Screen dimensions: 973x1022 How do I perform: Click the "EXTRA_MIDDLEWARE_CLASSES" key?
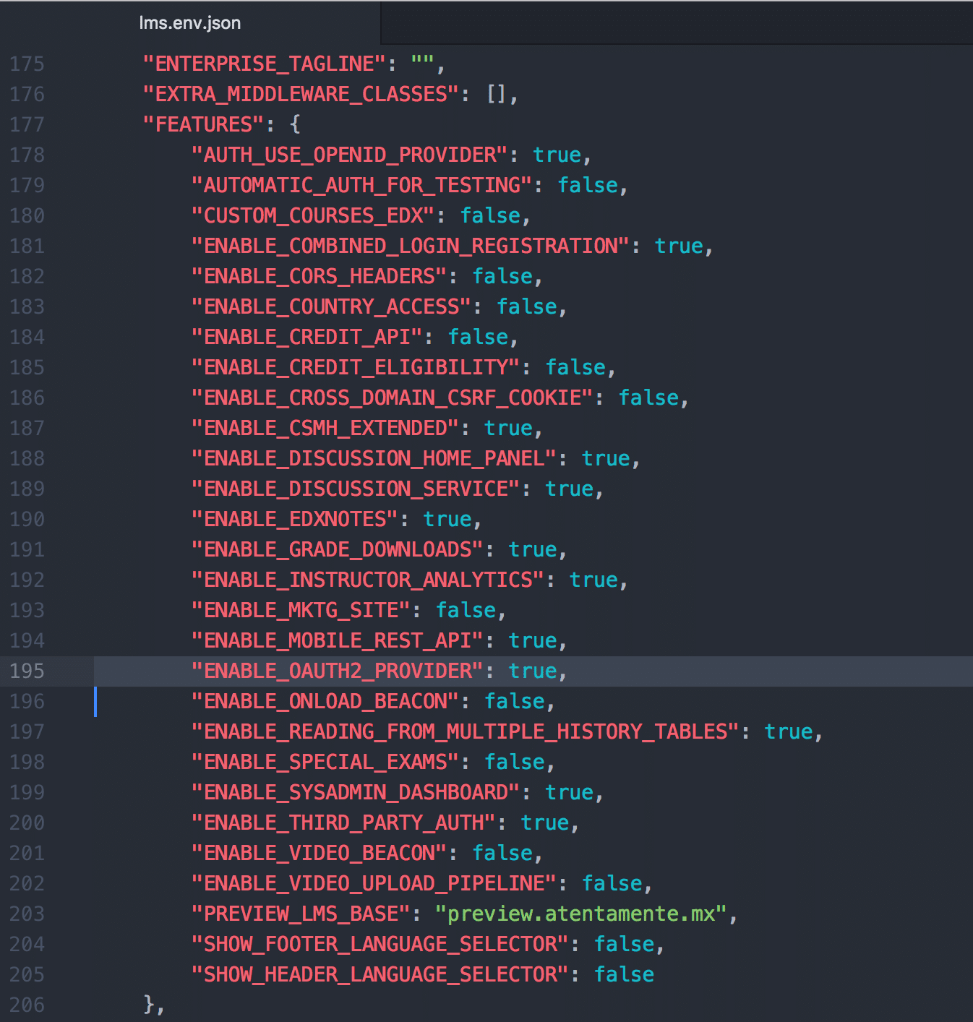(301, 94)
